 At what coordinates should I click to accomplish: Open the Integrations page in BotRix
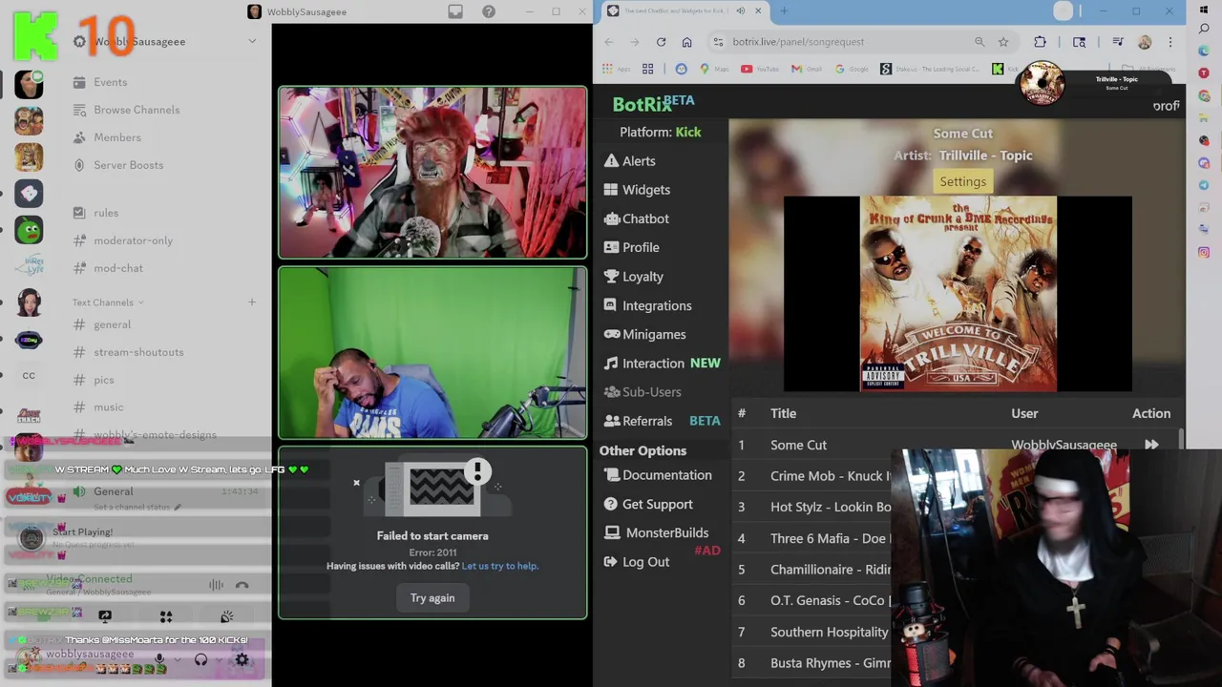pyautogui.click(x=647, y=305)
